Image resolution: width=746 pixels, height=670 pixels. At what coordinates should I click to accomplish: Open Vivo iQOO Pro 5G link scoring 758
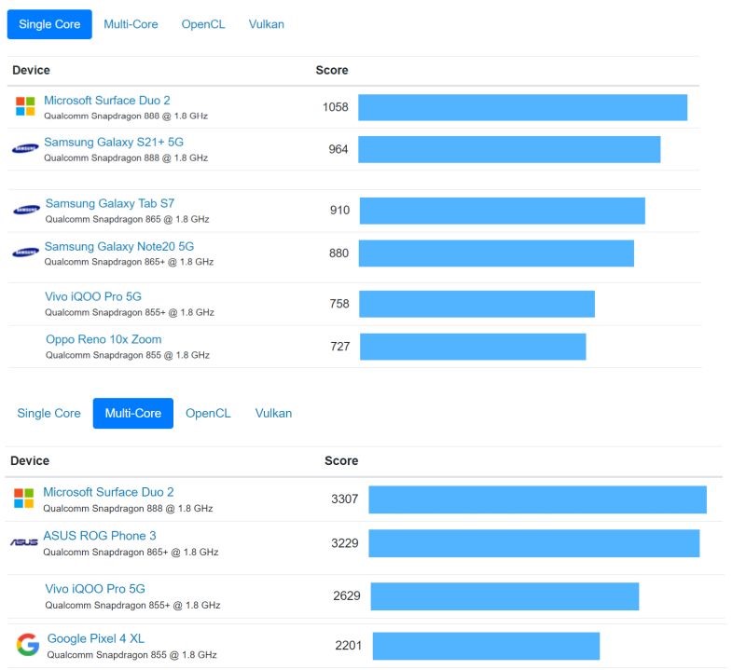tap(93, 296)
